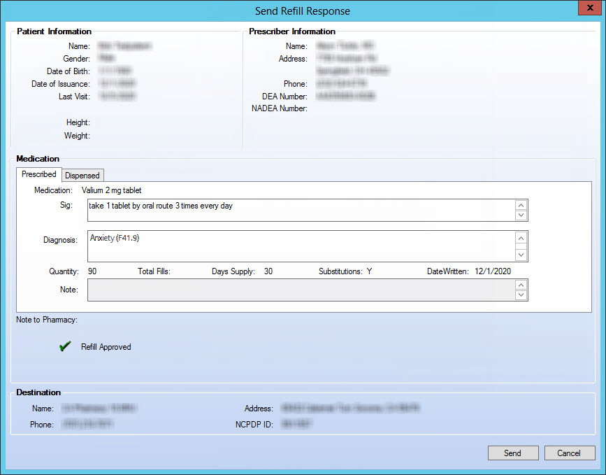Click the Sig field up arrow
The height and width of the screenshot is (475, 606).
521,205
